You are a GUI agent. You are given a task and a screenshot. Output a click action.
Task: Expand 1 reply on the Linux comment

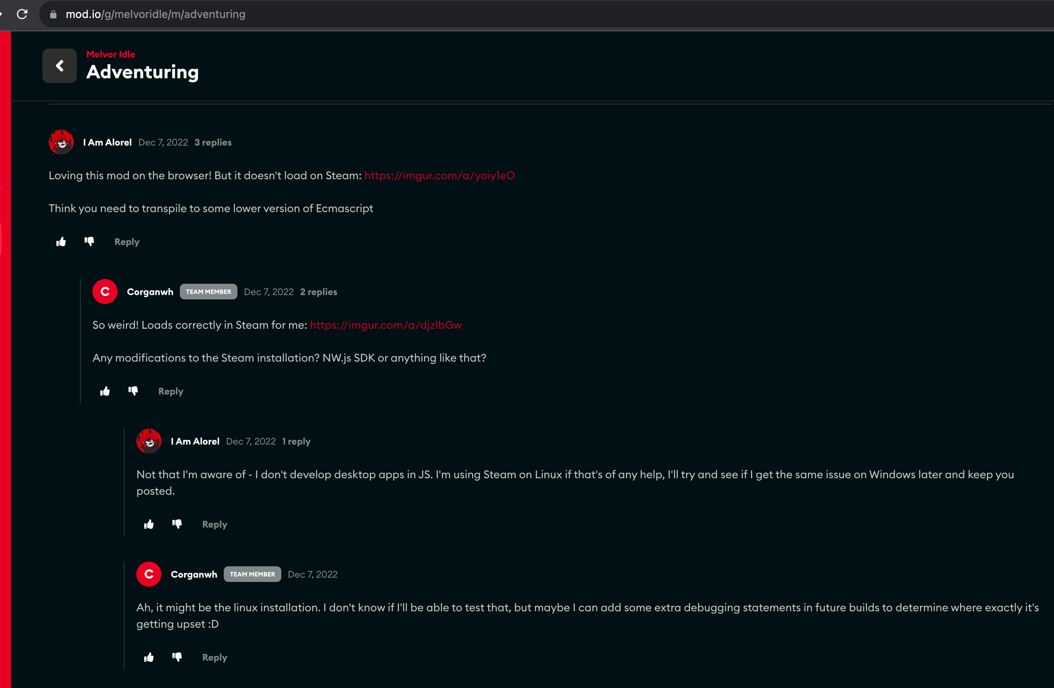click(296, 441)
